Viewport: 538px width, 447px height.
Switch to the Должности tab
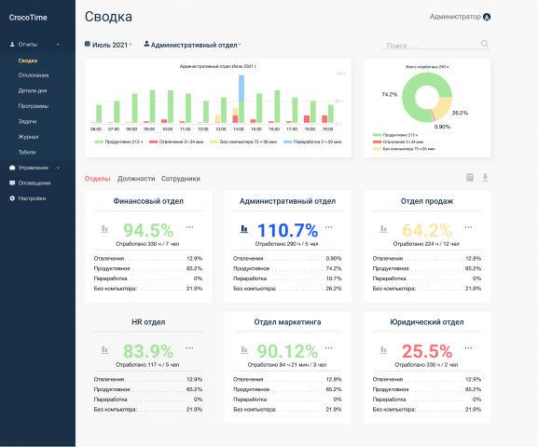136,179
